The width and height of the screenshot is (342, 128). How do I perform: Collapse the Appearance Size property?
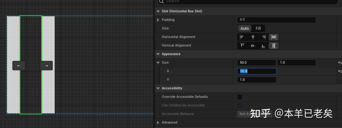click(158, 63)
